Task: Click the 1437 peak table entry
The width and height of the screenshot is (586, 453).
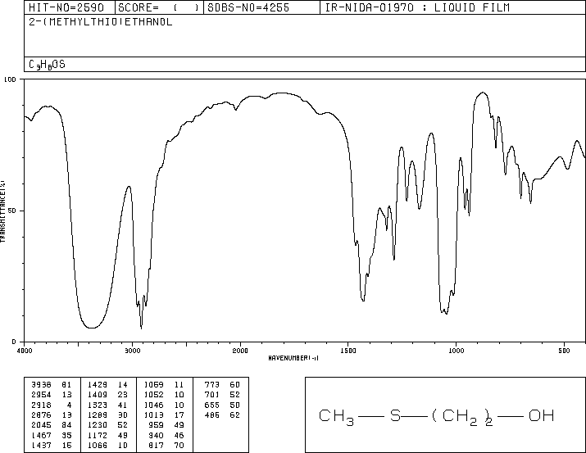Action: point(51,445)
